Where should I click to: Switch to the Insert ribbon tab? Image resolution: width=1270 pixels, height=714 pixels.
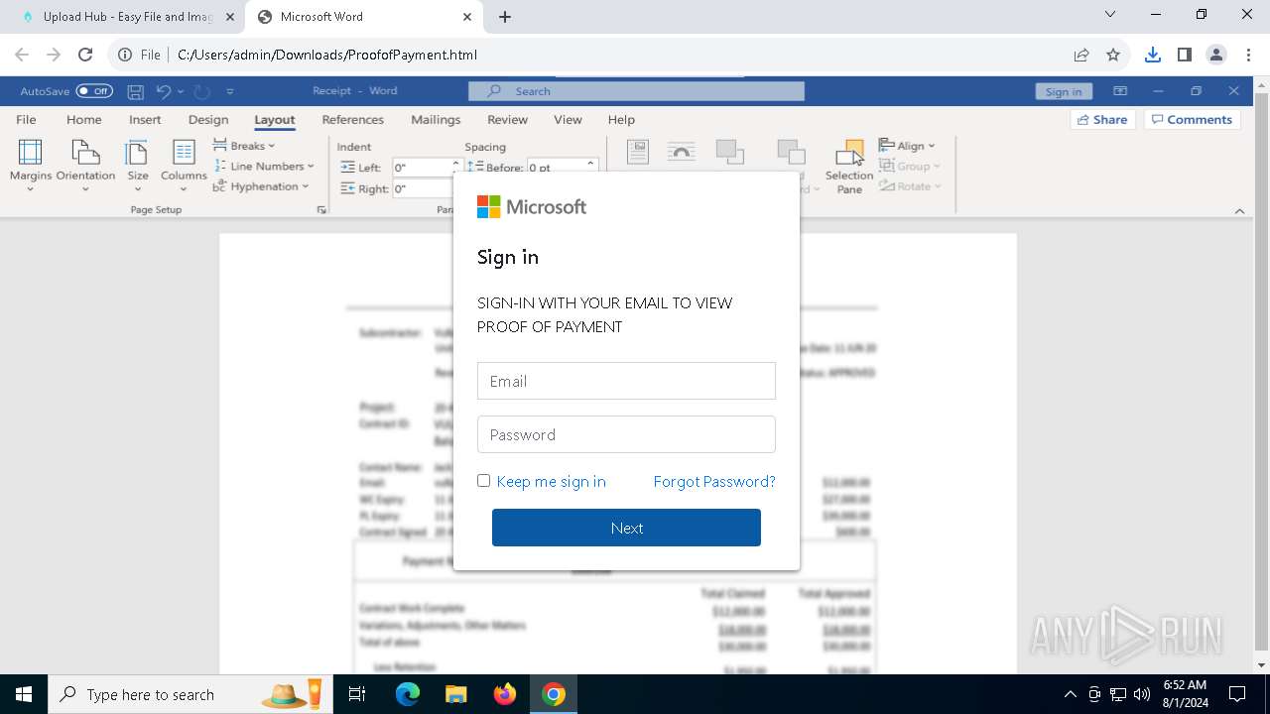click(145, 120)
